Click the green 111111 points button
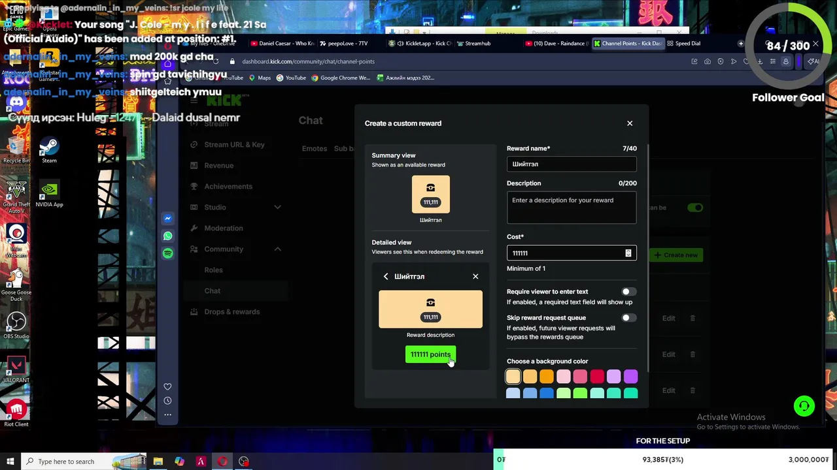The width and height of the screenshot is (837, 470). point(430,354)
